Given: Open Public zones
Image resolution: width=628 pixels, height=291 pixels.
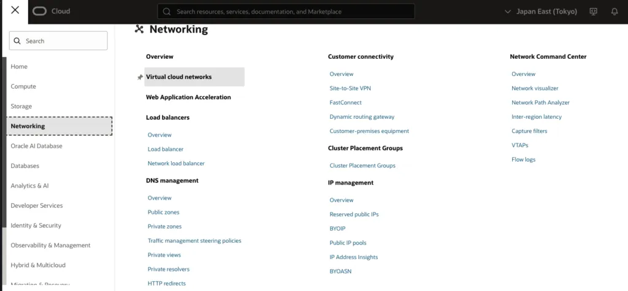Looking at the screenshot, I should 163,212.
